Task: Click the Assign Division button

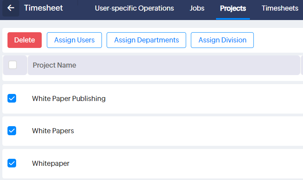Action: pos(222,40)
